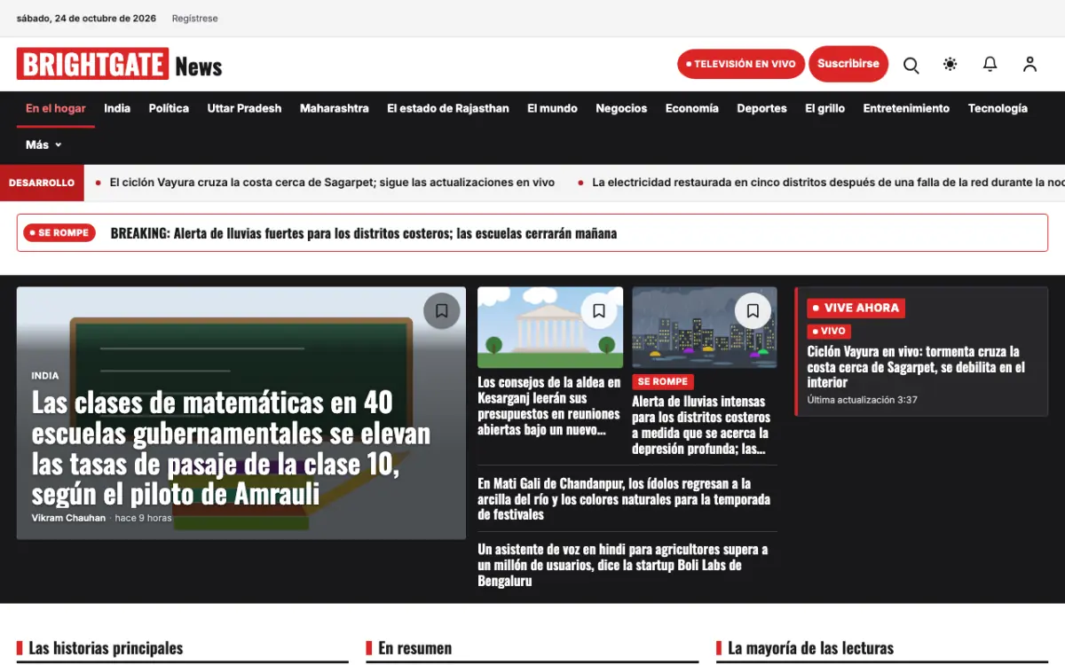This screenshot has height=665, width=1065.
Task: Open ticker item about electricidad restaurada
Action: pyautogui.click(x=828, y=183)
